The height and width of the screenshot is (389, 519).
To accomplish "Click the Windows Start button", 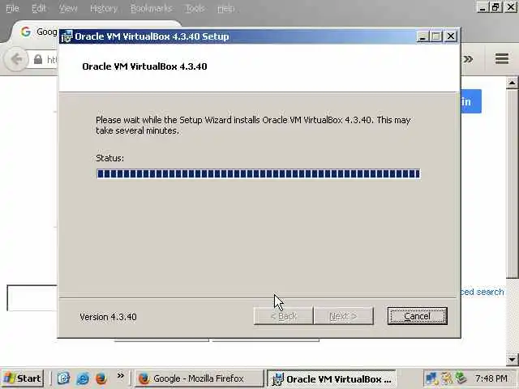I will [x=22, y=378].
